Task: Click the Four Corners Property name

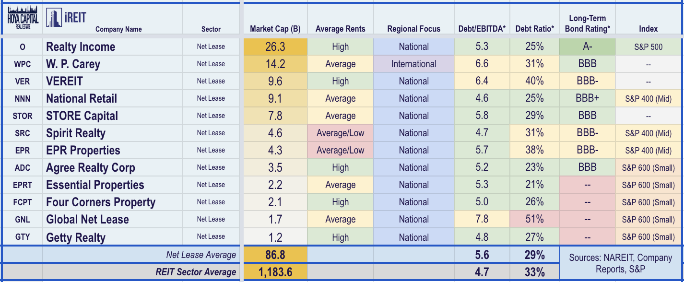Action: click(101, 202)
